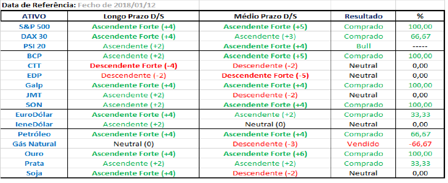Click the % column header cell
Viewport: 448px width, 183px height.
tap(420, 16)
